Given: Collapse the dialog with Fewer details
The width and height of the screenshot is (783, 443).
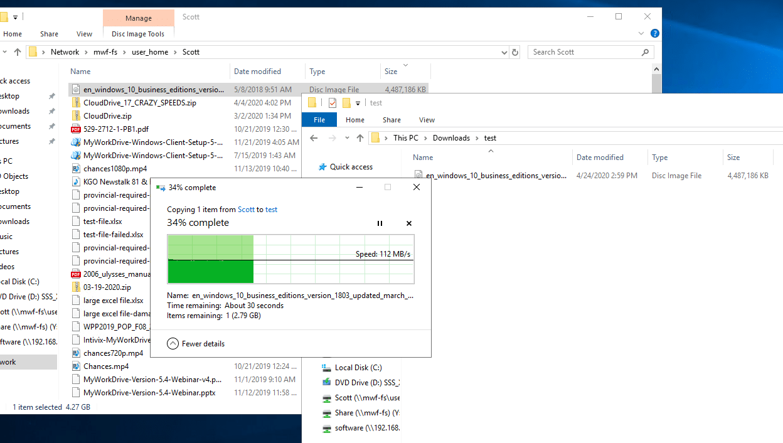Looking at the screenshot, I should point(196,344).
